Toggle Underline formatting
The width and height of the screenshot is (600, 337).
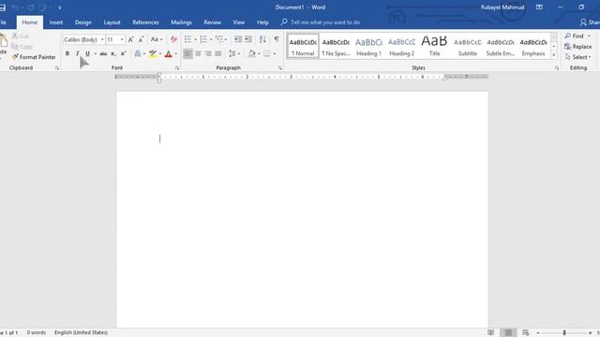(x=87, y=53)
